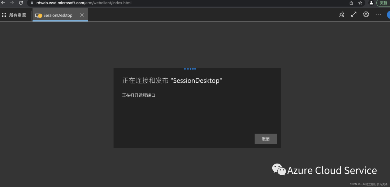Select the SessionDesktop tab
The width and height of the screenshot is (390, 187).
pos(60,15)
